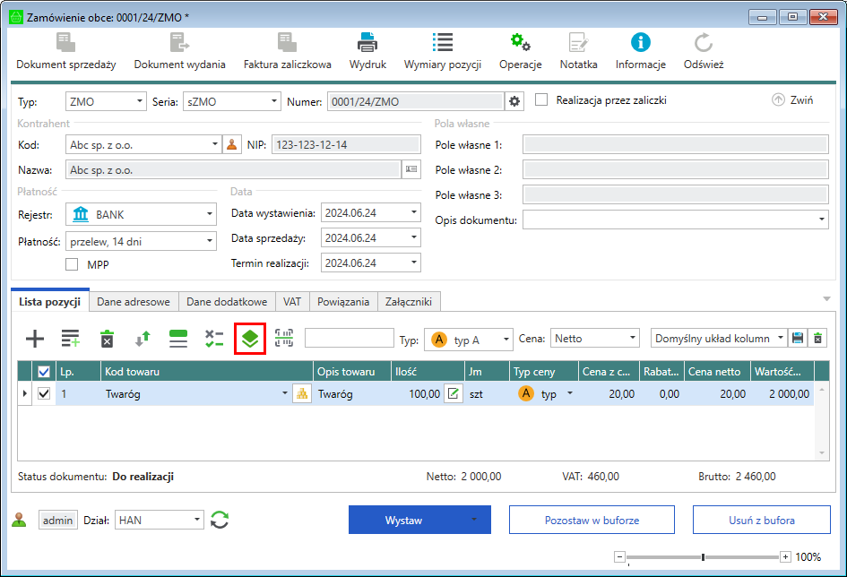Delete position using trash icon in list toolbar
This screenshot has width=847, height=577.
point(107,339)
